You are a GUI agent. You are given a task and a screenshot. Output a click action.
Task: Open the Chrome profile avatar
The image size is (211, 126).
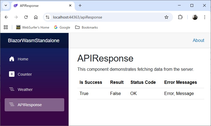(195, 17)
